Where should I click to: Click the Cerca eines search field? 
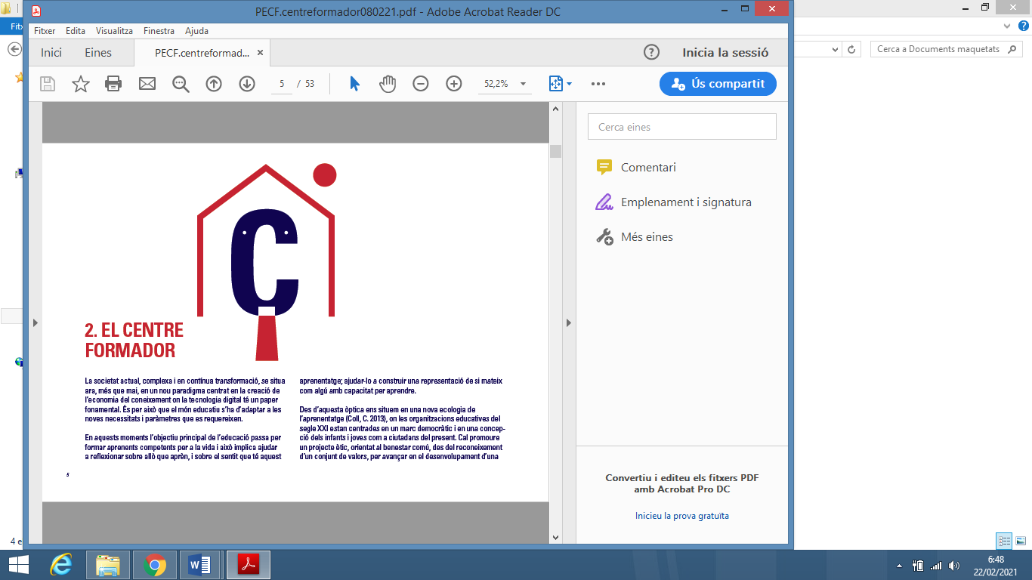(x=681, y=127)
